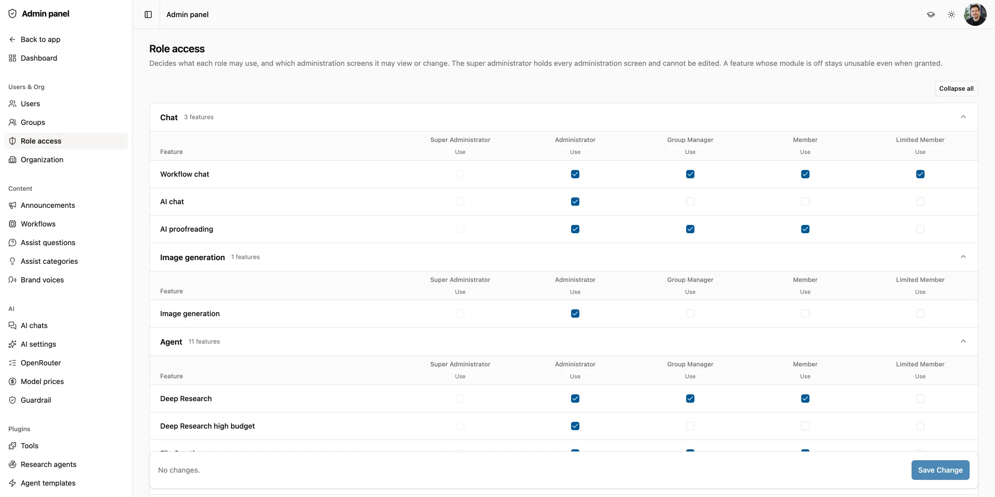Enable AI proofreading for Limited Member
The image size is (995, 497).
click(x=920, y=229)
